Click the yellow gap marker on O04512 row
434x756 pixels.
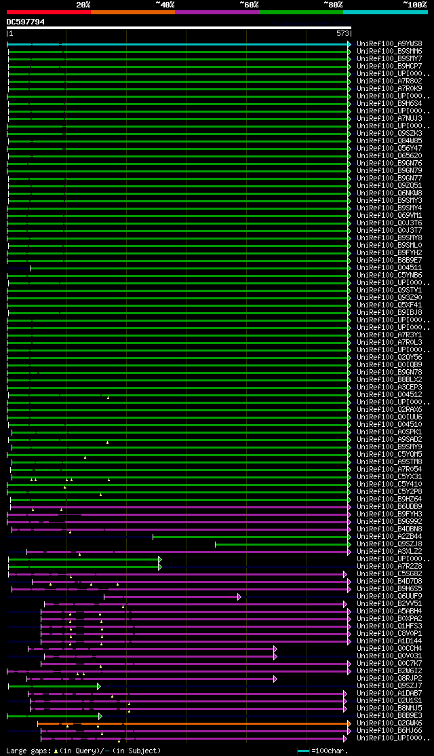click(x=108, y=398)
